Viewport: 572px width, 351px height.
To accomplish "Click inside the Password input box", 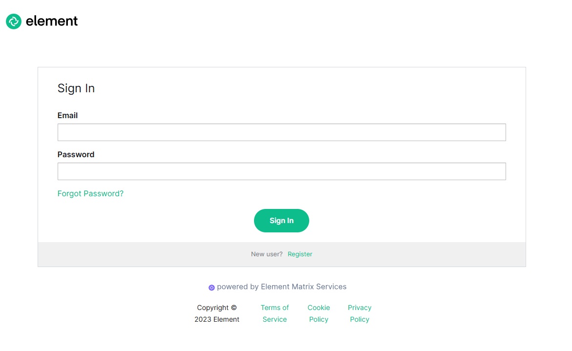I will pos(281,171).
